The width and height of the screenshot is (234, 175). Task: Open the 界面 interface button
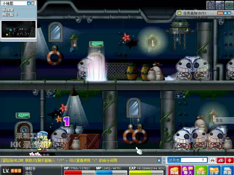(x=227, y=170)
